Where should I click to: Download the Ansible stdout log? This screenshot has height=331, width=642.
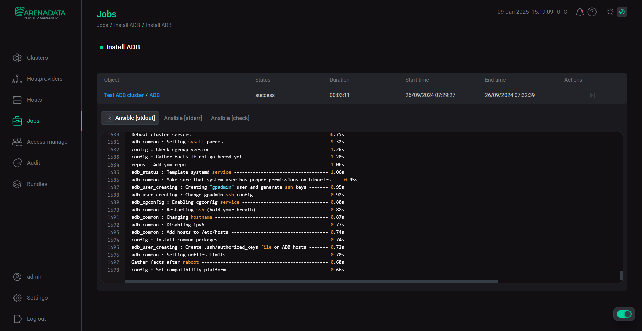click(x=109, y=118)
